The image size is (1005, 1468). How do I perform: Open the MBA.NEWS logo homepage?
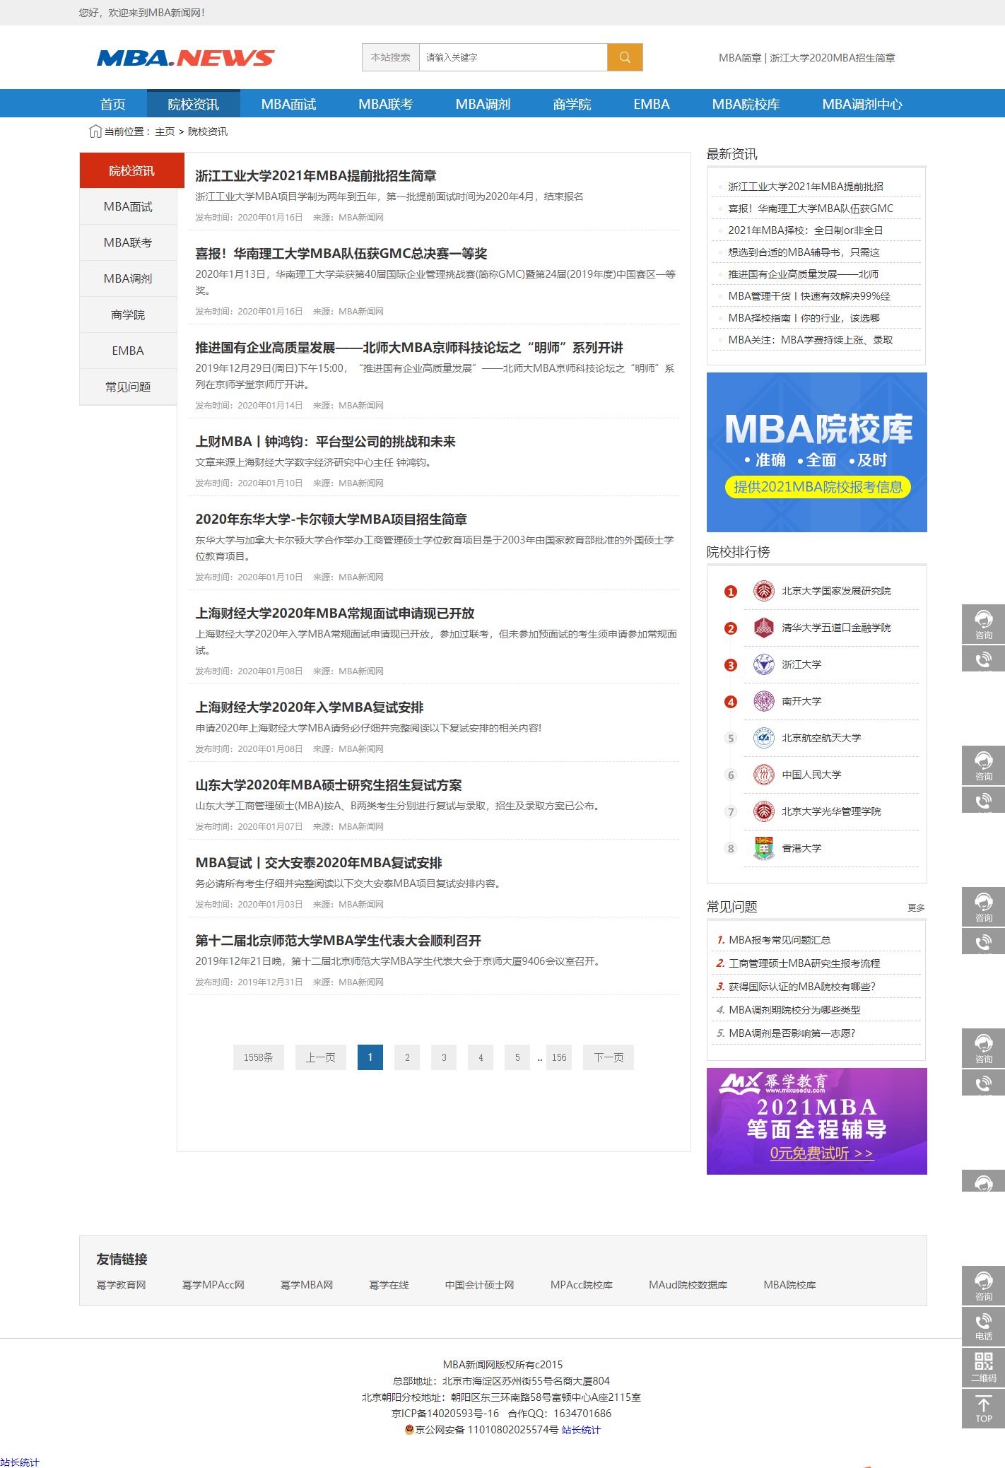(186, 58)
